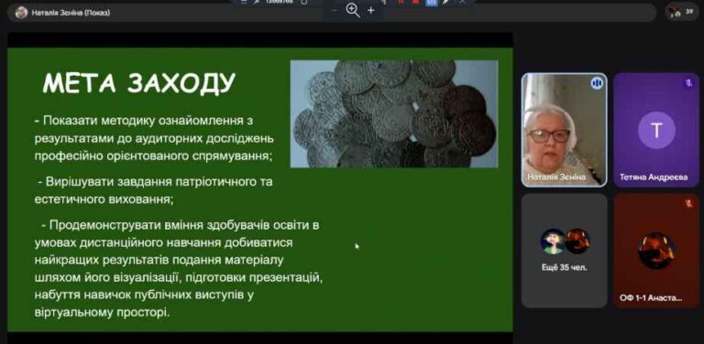
Task: Click the round avatar on ОФ 1-1 Анаста tile
Action: pos(656,251)
